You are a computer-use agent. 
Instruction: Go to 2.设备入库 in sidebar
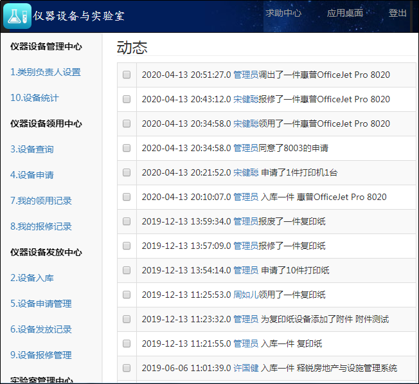32,278
